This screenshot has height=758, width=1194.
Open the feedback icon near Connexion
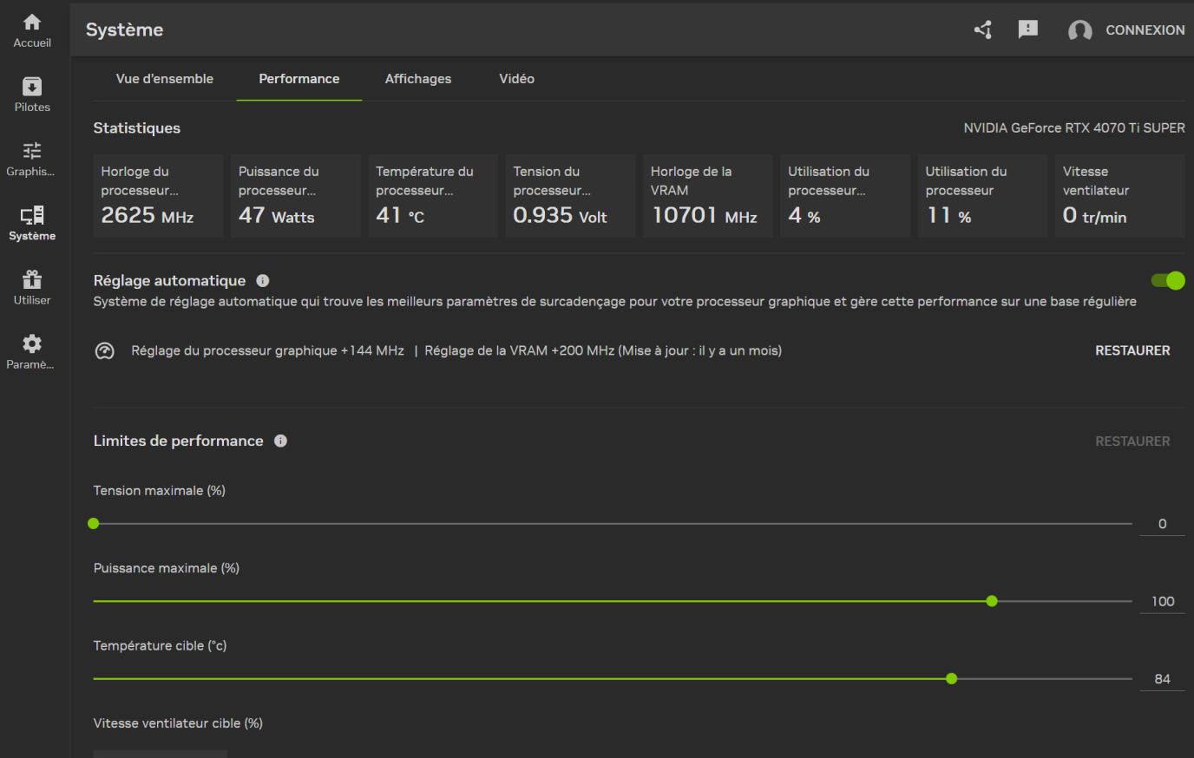click(x=1027, y=29)
